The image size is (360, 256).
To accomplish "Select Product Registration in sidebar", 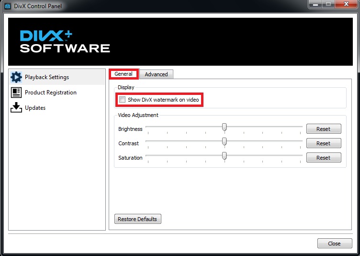I will tap(57, 93).
